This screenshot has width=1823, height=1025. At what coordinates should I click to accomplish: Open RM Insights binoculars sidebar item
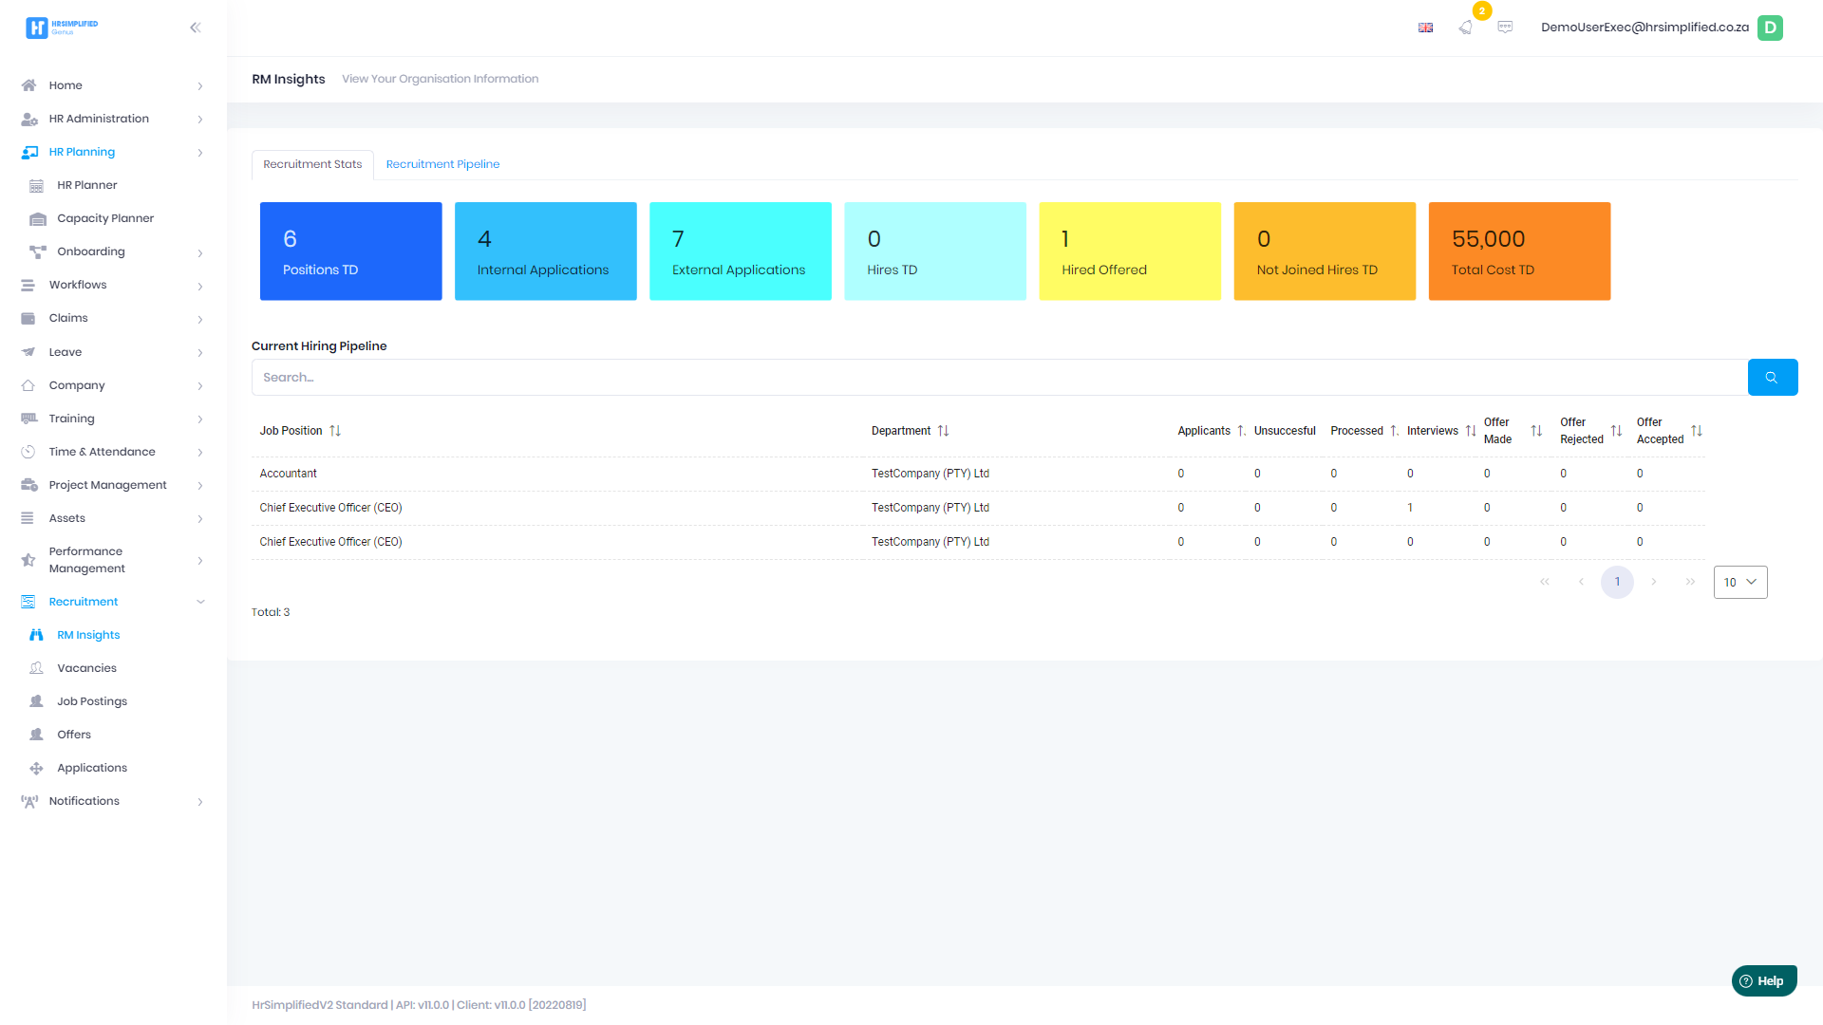tap(87, 635)
